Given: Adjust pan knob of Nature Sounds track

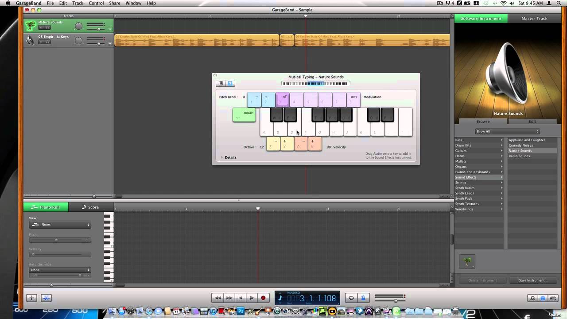Looking at the screenshot, I should [78, 26].
